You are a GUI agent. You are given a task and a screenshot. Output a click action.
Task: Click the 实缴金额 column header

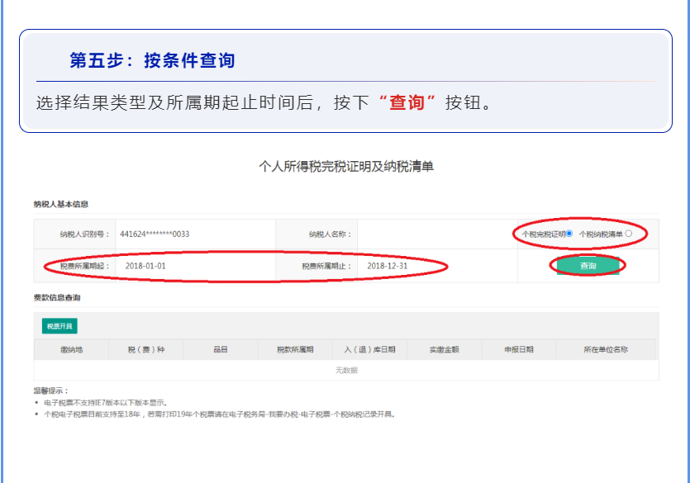coord(444,349)
